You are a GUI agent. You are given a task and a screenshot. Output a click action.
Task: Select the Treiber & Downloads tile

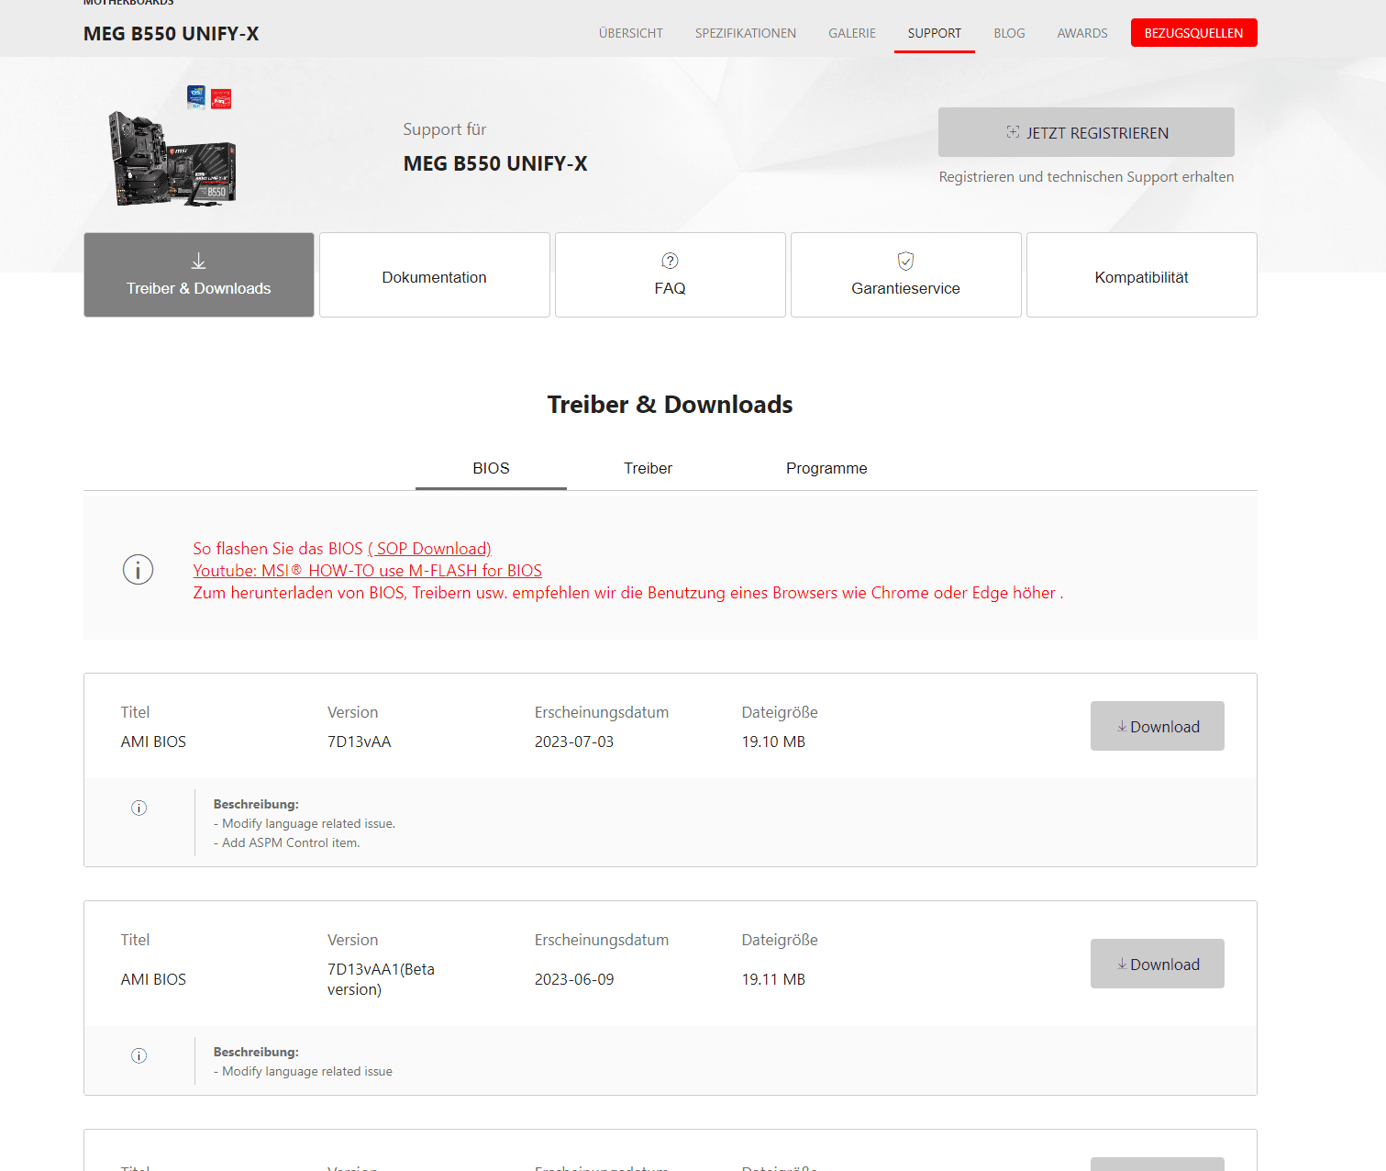pos(199,274)
